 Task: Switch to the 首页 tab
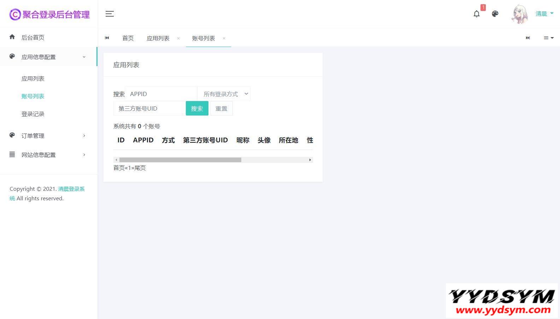[128, 38]
